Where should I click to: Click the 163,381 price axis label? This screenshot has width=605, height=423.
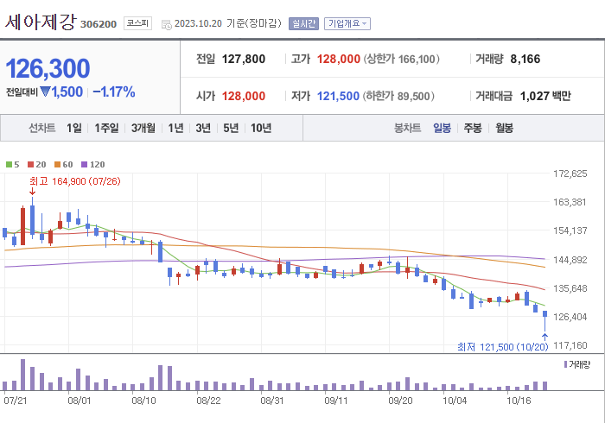(x=570, y=202)
